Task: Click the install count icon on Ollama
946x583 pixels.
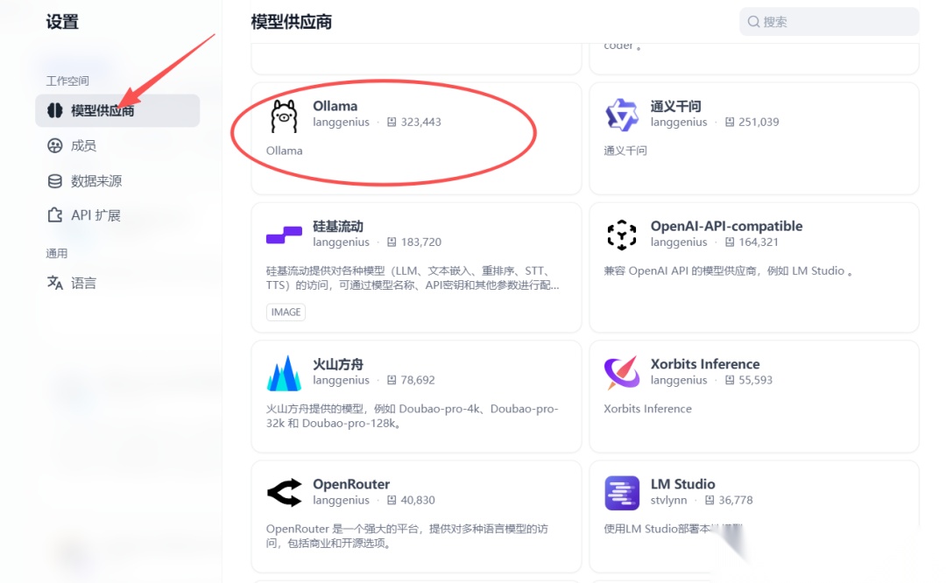Action: (x=392, y=122)
